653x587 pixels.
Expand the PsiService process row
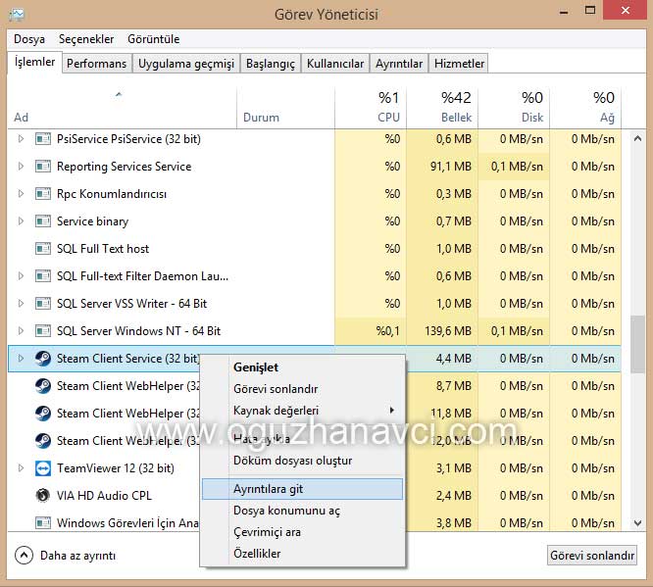coord(21,138)
